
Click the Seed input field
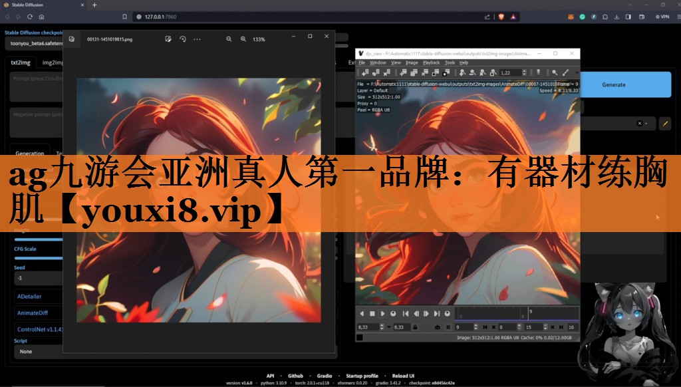[38, 278]
